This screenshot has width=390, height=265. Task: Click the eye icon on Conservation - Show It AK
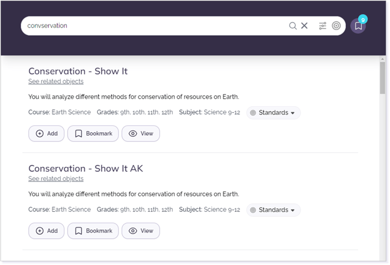coord(133,231)
